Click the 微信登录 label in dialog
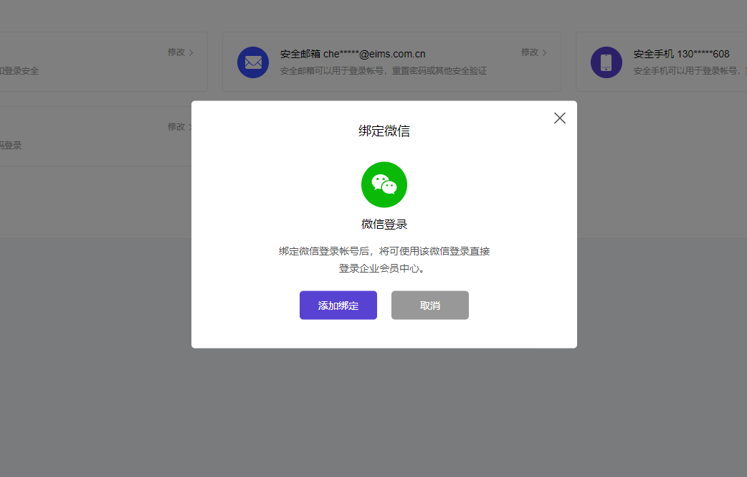This screenshot has height=477, width=747. pyautogui.click(x=384, y=224)
